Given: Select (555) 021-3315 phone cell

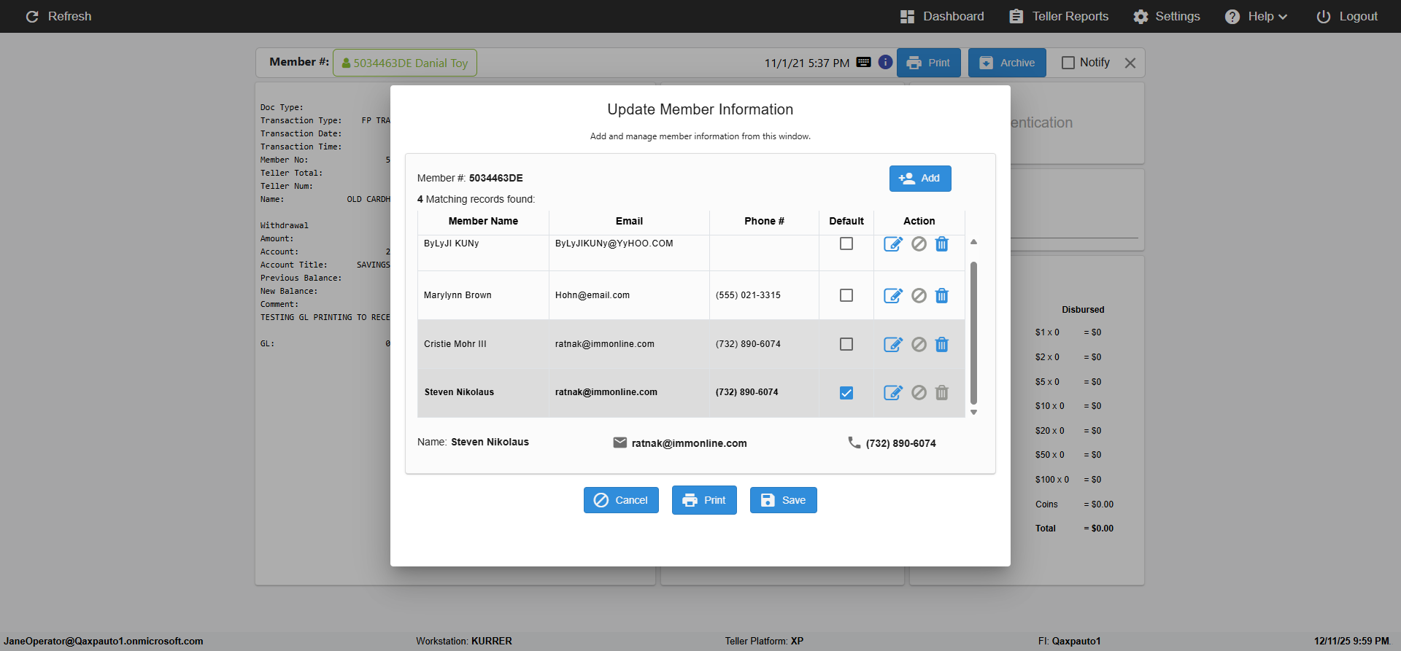Looking at the screenshot, I should (764, 295).
